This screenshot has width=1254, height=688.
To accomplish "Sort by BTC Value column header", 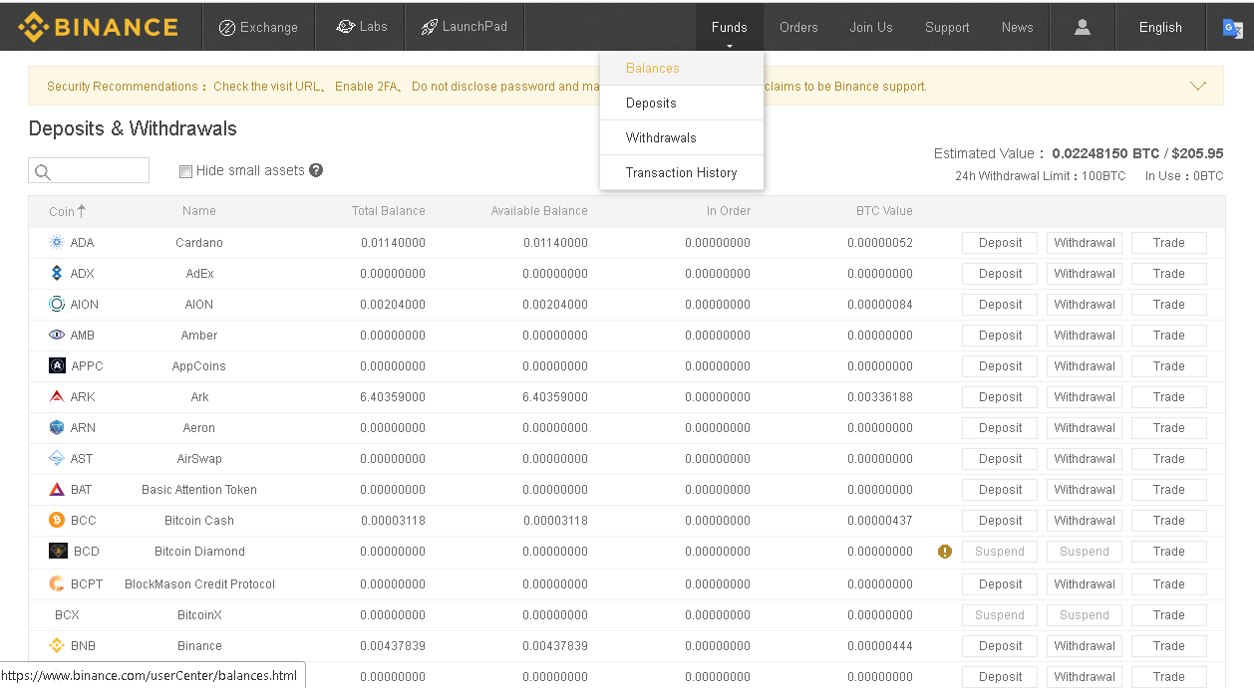I will pos(884,211).
